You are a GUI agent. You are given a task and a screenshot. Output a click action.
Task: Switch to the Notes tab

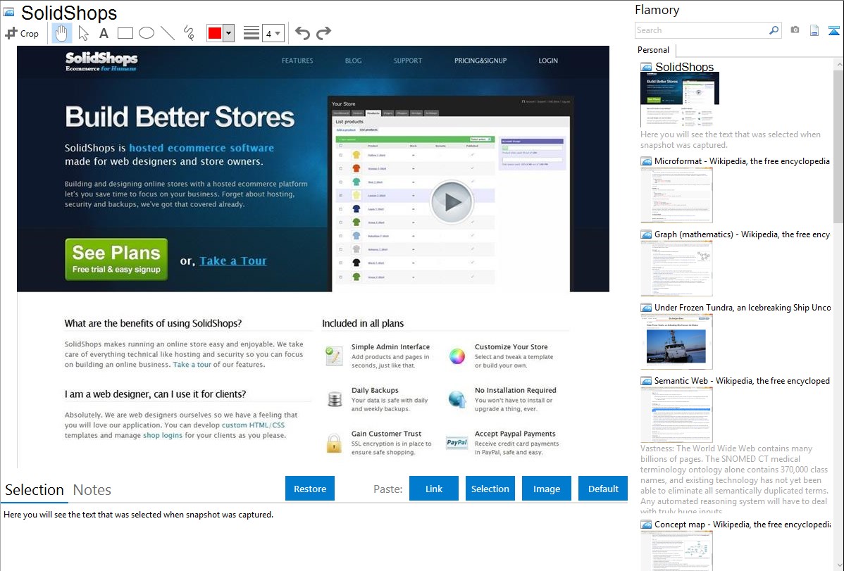(92, 490)
